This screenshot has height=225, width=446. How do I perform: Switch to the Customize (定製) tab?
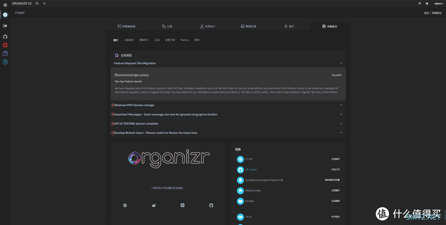pos(167,26)
